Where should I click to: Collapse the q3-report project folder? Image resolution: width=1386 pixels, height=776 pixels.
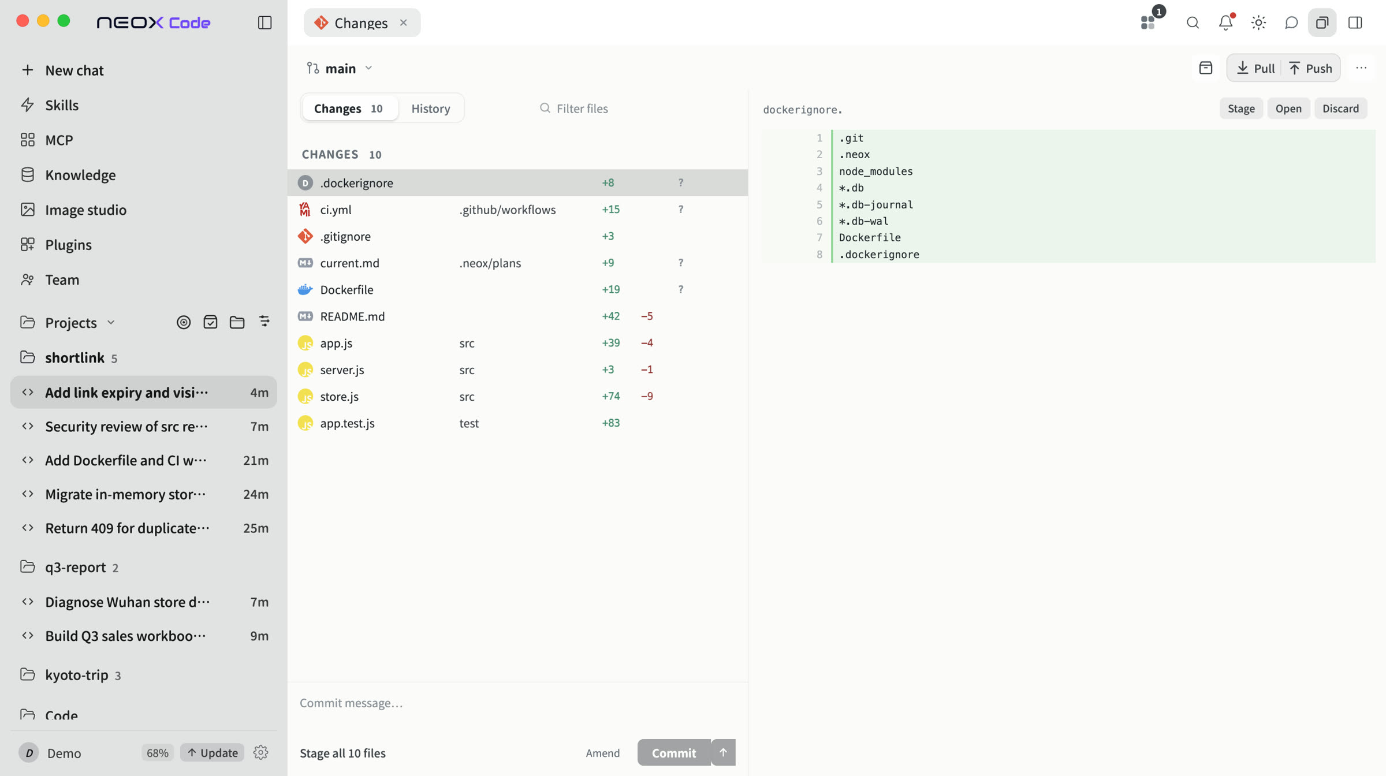click(x=143, y=567)
